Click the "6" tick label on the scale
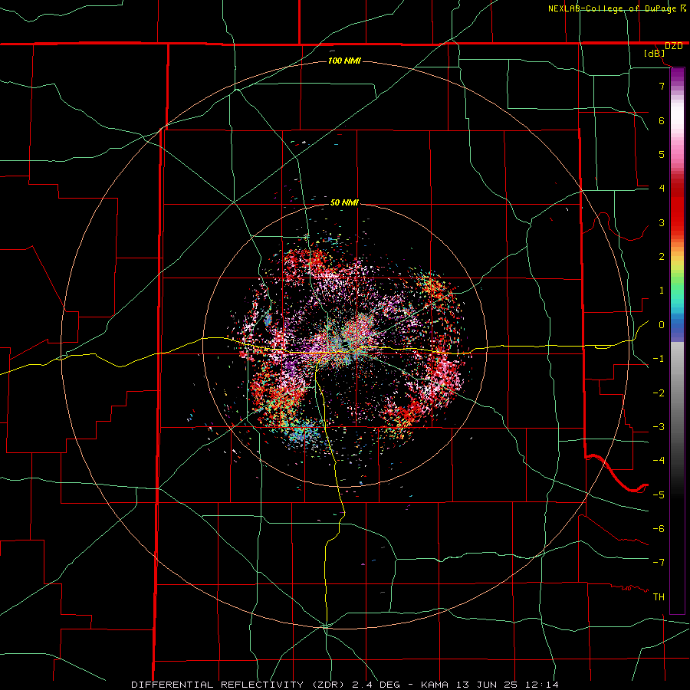690x690 pixels. tap(662, 120)
